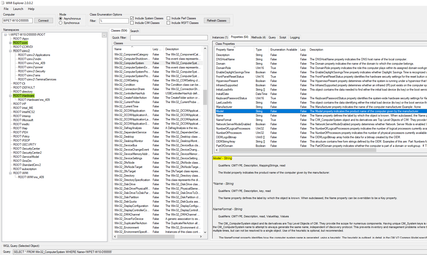The height and width of the screenshot is (255, 427).
Task: Click the Classes list scroll-up arrow
Action: tap(205, 49)
